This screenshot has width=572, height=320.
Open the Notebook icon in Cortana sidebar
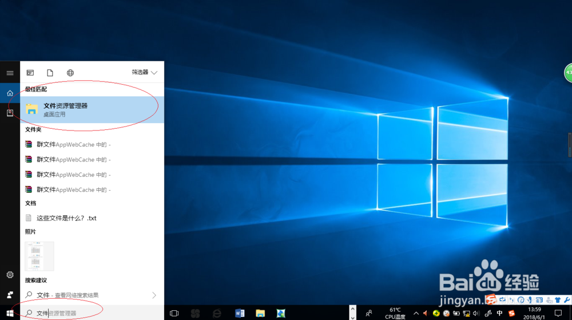pyautogui.click(x=10, y=113)
